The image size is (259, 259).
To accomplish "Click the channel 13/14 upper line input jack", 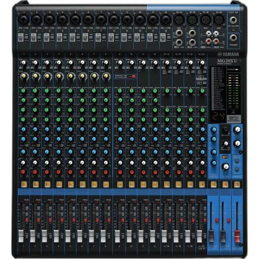I will [179, 33].
